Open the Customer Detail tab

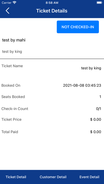tap(53, 177)
